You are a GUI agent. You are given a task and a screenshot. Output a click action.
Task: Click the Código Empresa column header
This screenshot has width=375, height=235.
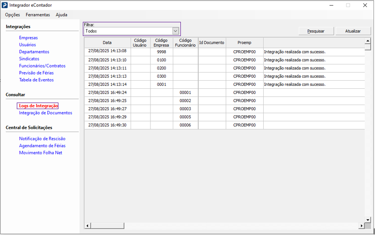click(x=161, y=43)
